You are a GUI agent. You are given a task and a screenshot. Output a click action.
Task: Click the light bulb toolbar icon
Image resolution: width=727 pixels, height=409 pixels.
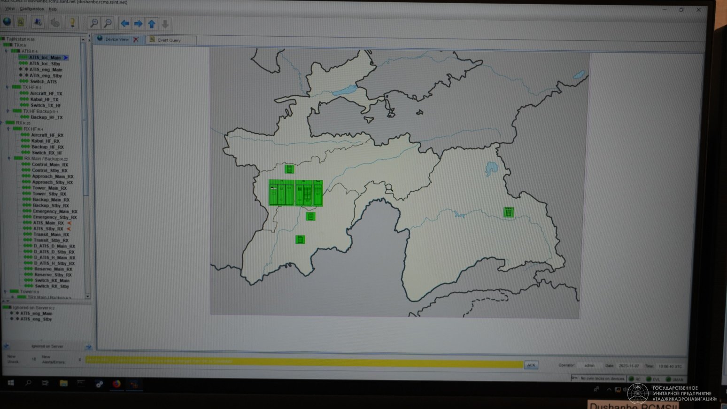coord(72,23)
